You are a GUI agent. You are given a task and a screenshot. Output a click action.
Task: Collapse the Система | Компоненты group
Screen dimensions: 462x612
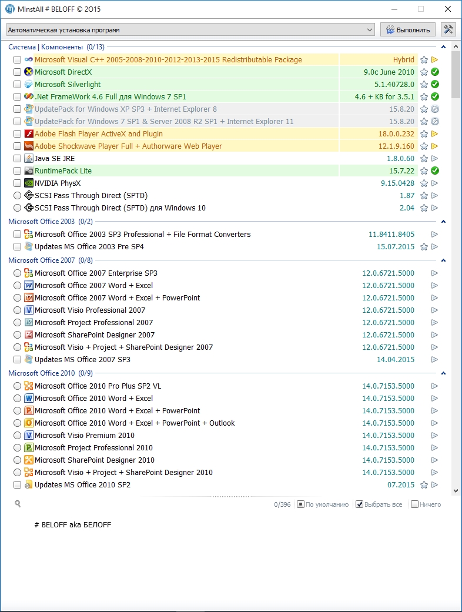click(x=443, y=47)
